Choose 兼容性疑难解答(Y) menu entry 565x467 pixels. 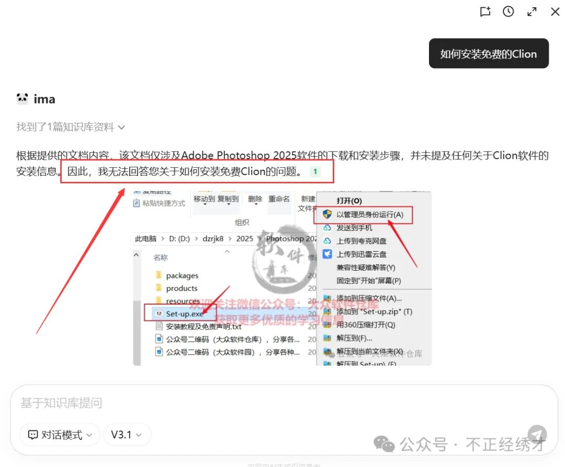pos(366,267)
